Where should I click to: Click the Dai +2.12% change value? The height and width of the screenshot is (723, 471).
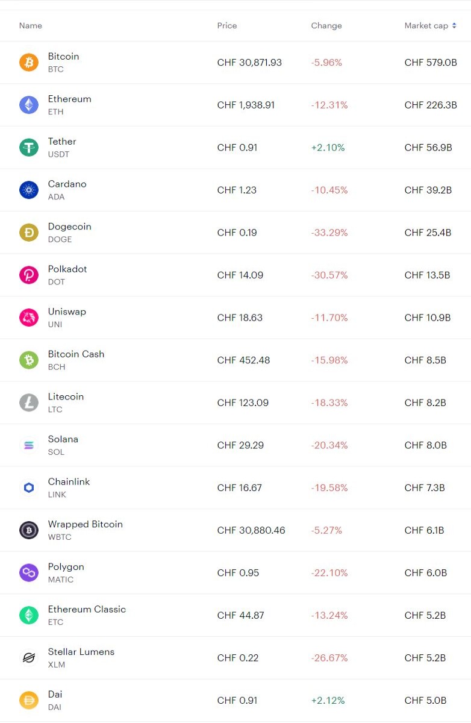(x=328, y=701)
